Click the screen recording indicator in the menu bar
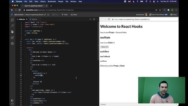188x106 pixels. pyautogui.click(x=125, y=1)
